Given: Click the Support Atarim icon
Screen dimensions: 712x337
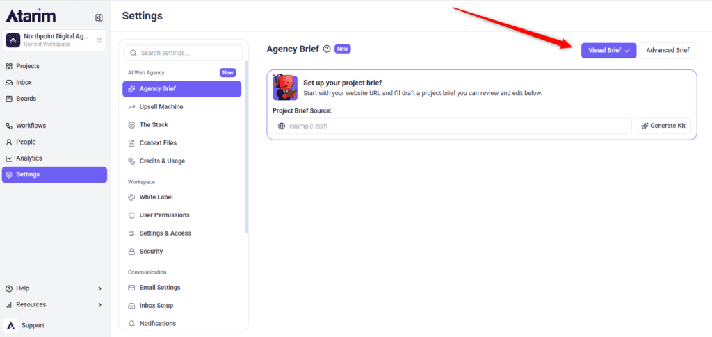Looking at the screenshot, I should coord(11,325).
